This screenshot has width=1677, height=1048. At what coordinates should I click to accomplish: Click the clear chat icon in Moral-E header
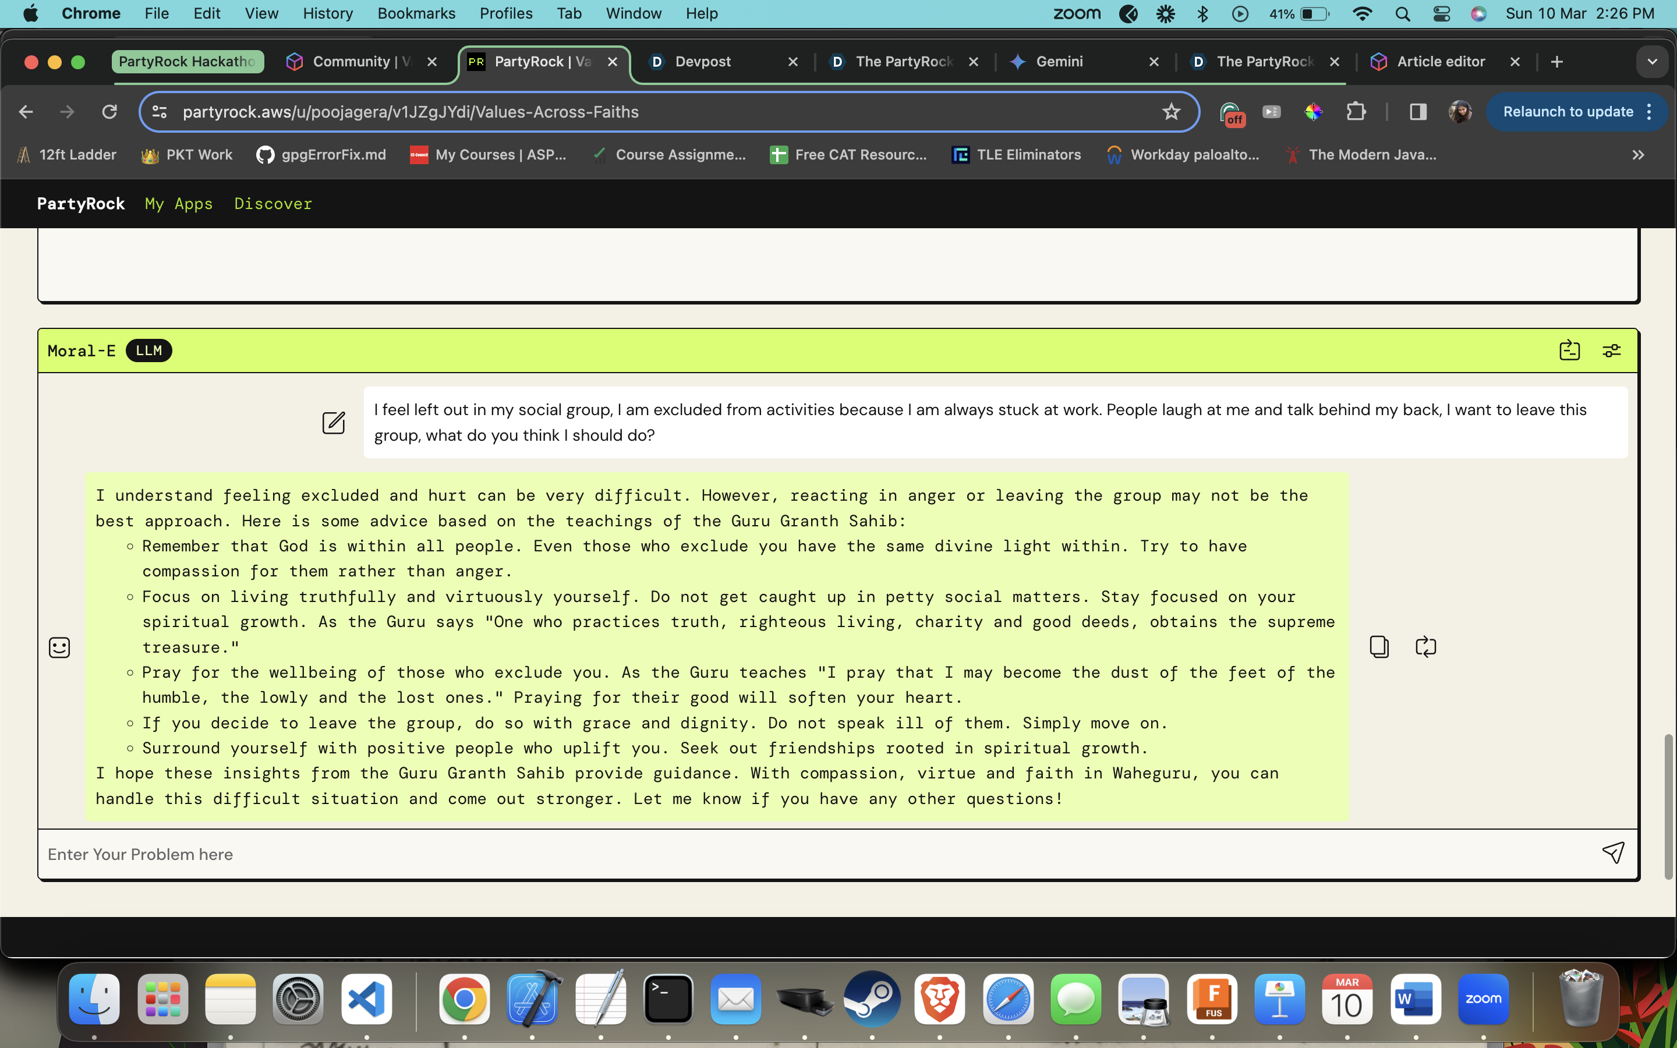(x=1569, y=350)
